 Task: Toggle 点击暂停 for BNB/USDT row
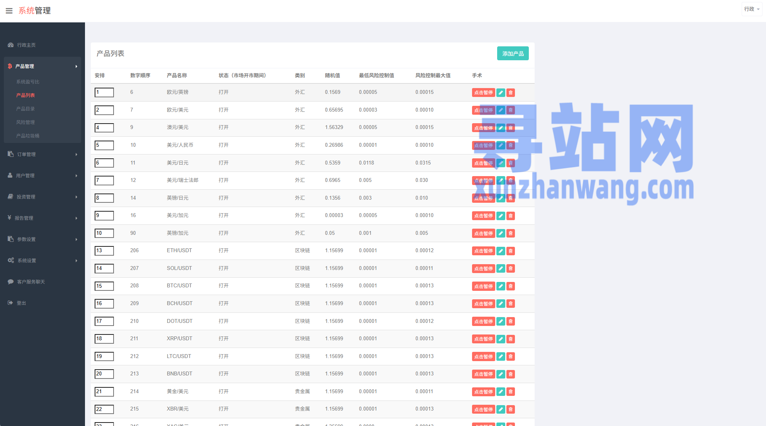point(483,374)
